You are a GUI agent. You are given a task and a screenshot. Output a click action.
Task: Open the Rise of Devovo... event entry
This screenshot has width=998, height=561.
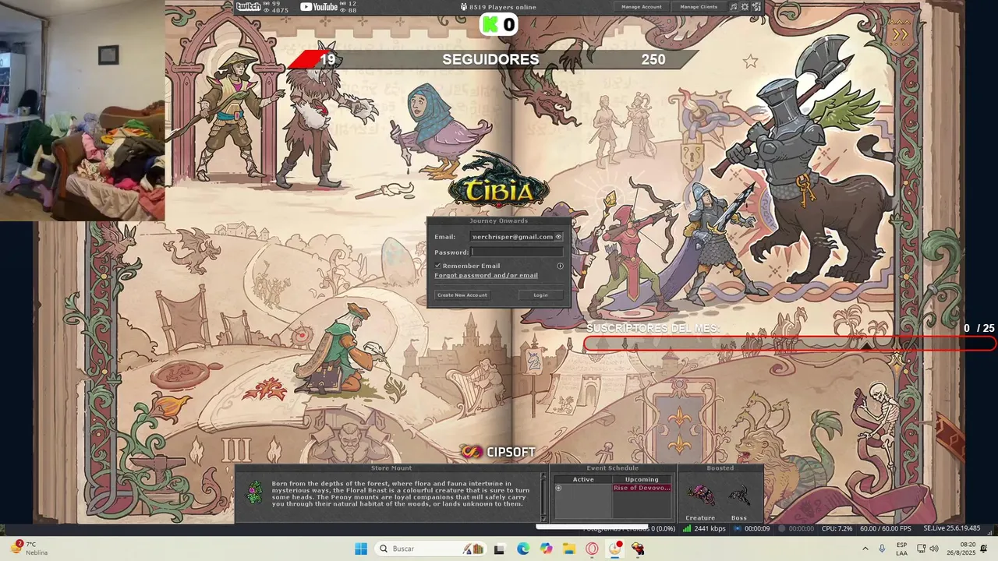pyautogui.click(x=642, y=488)
